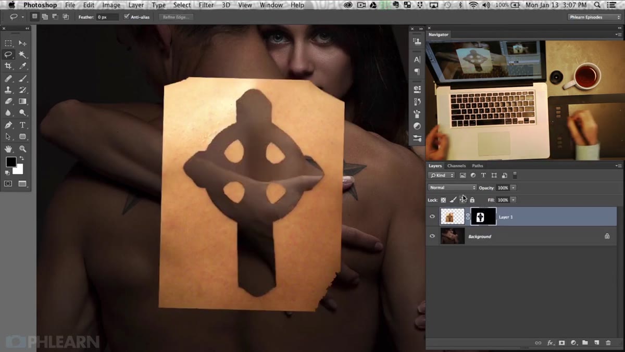
Task: Select the Eyedropper tool
Action: (x=22, y=66)
